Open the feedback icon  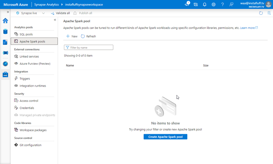pos(231,4)
